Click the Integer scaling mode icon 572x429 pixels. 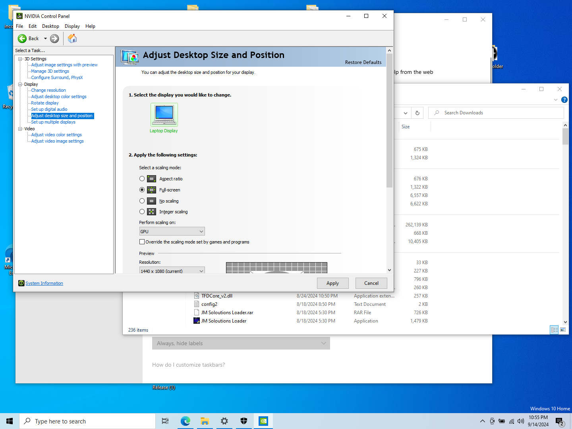pyautogui.click(x=152, y=212)
